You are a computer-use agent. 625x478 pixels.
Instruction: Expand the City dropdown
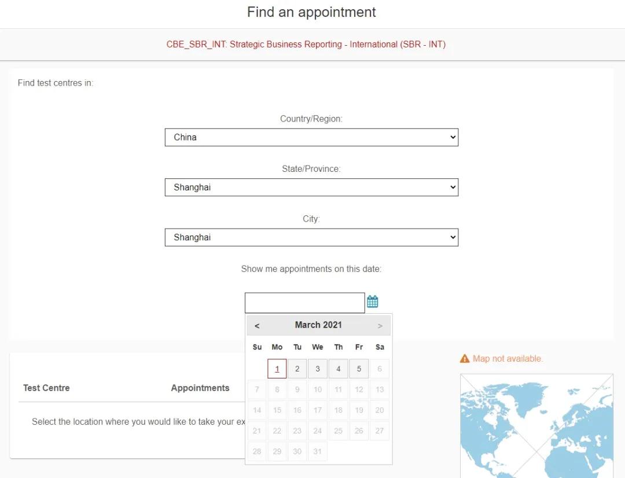[x=311, y=237]
